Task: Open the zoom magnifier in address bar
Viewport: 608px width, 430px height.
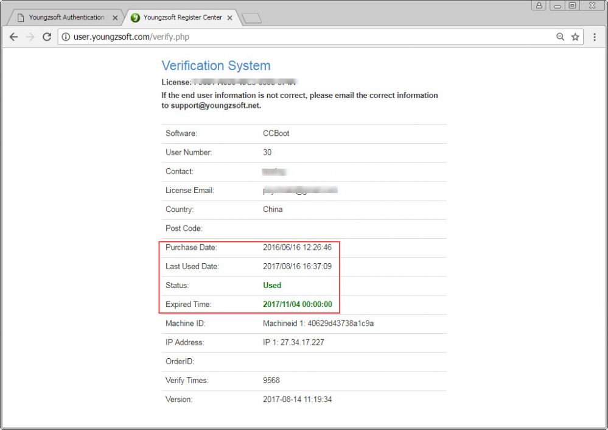Action: pos(561,37)
